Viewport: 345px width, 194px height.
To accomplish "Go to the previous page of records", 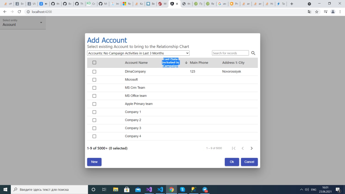I will [243, 148].
